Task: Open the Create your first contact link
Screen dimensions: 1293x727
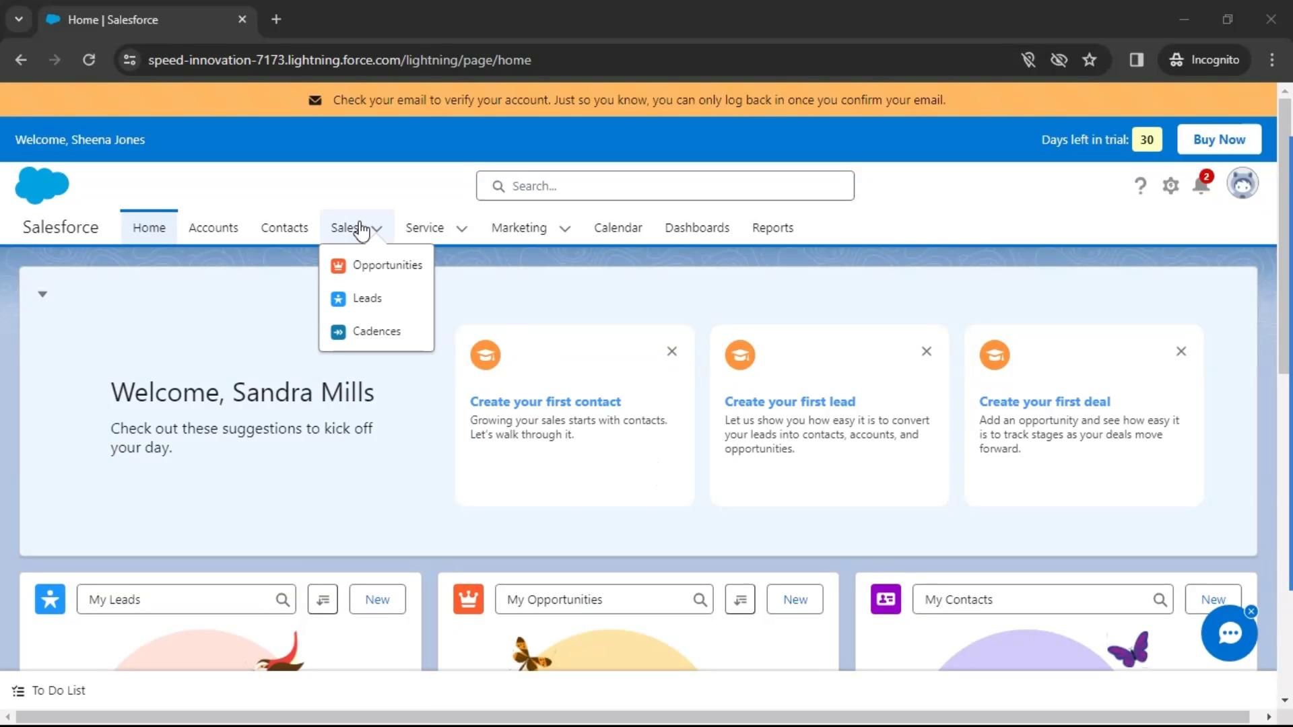Action: tap(545, 402)
